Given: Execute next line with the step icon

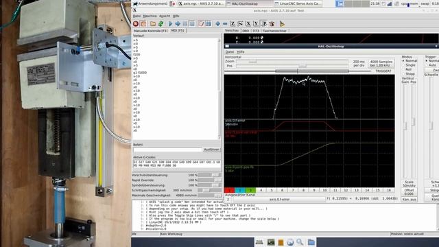Looking at the screenshot, I should [178, 24].
